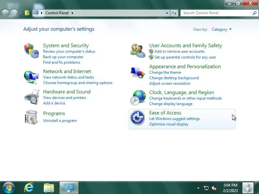Click the Control Panel breadcrumb text
Viewport: 259px width, 194px height.
(x=57, y=13)
